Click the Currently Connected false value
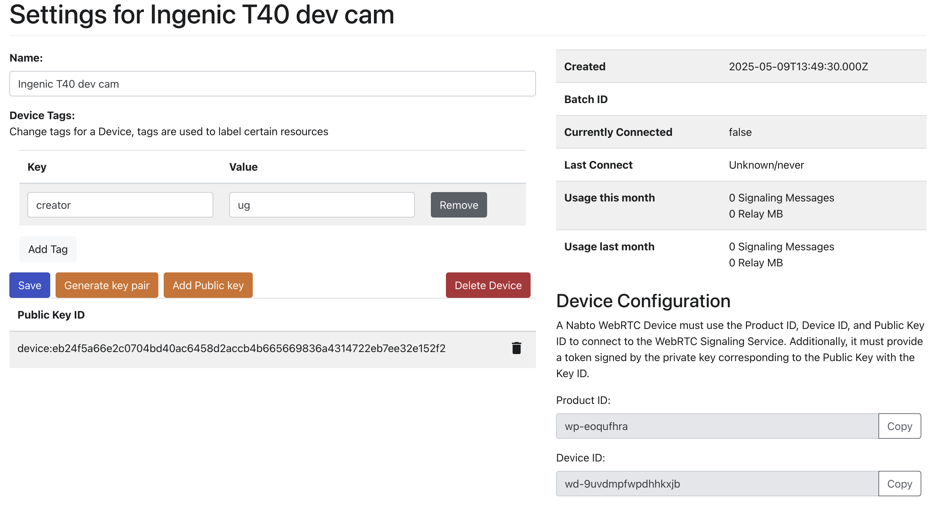 pos(740,132)
